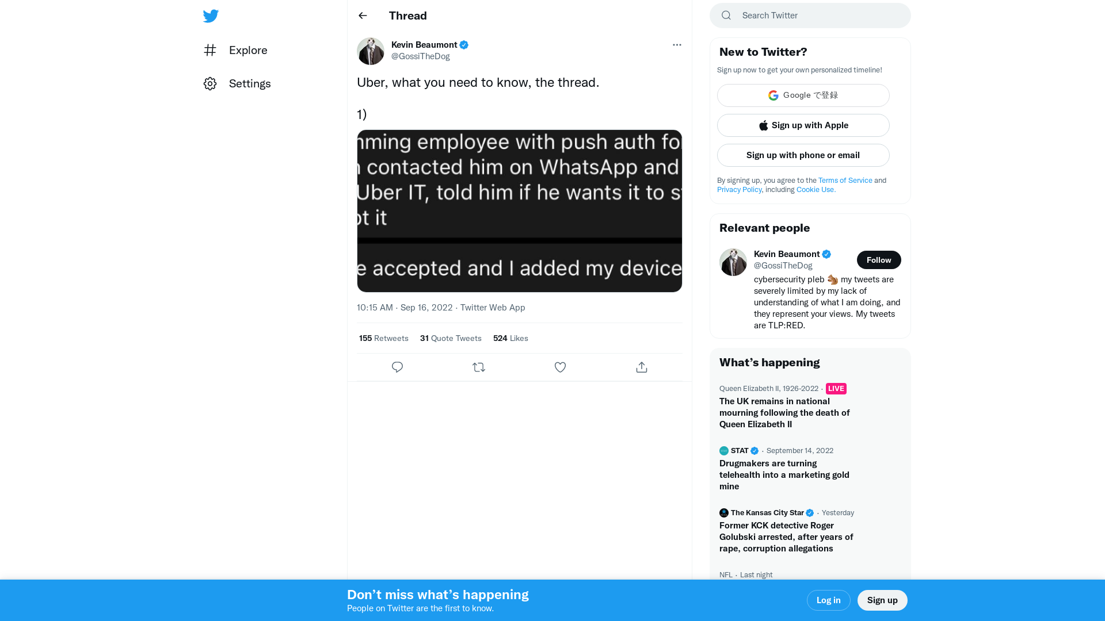Image resolution: width=1105 pixels, height=621 pixels.
Task: Click the tweet's screenshot image
Action: click(x=519, y=210)
